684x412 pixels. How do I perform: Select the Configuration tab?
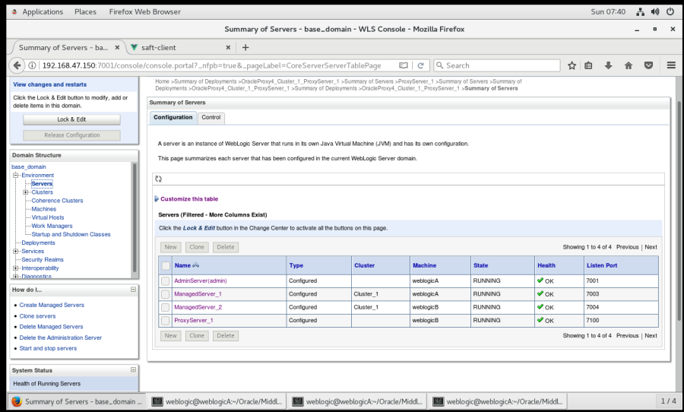point(173,117)
